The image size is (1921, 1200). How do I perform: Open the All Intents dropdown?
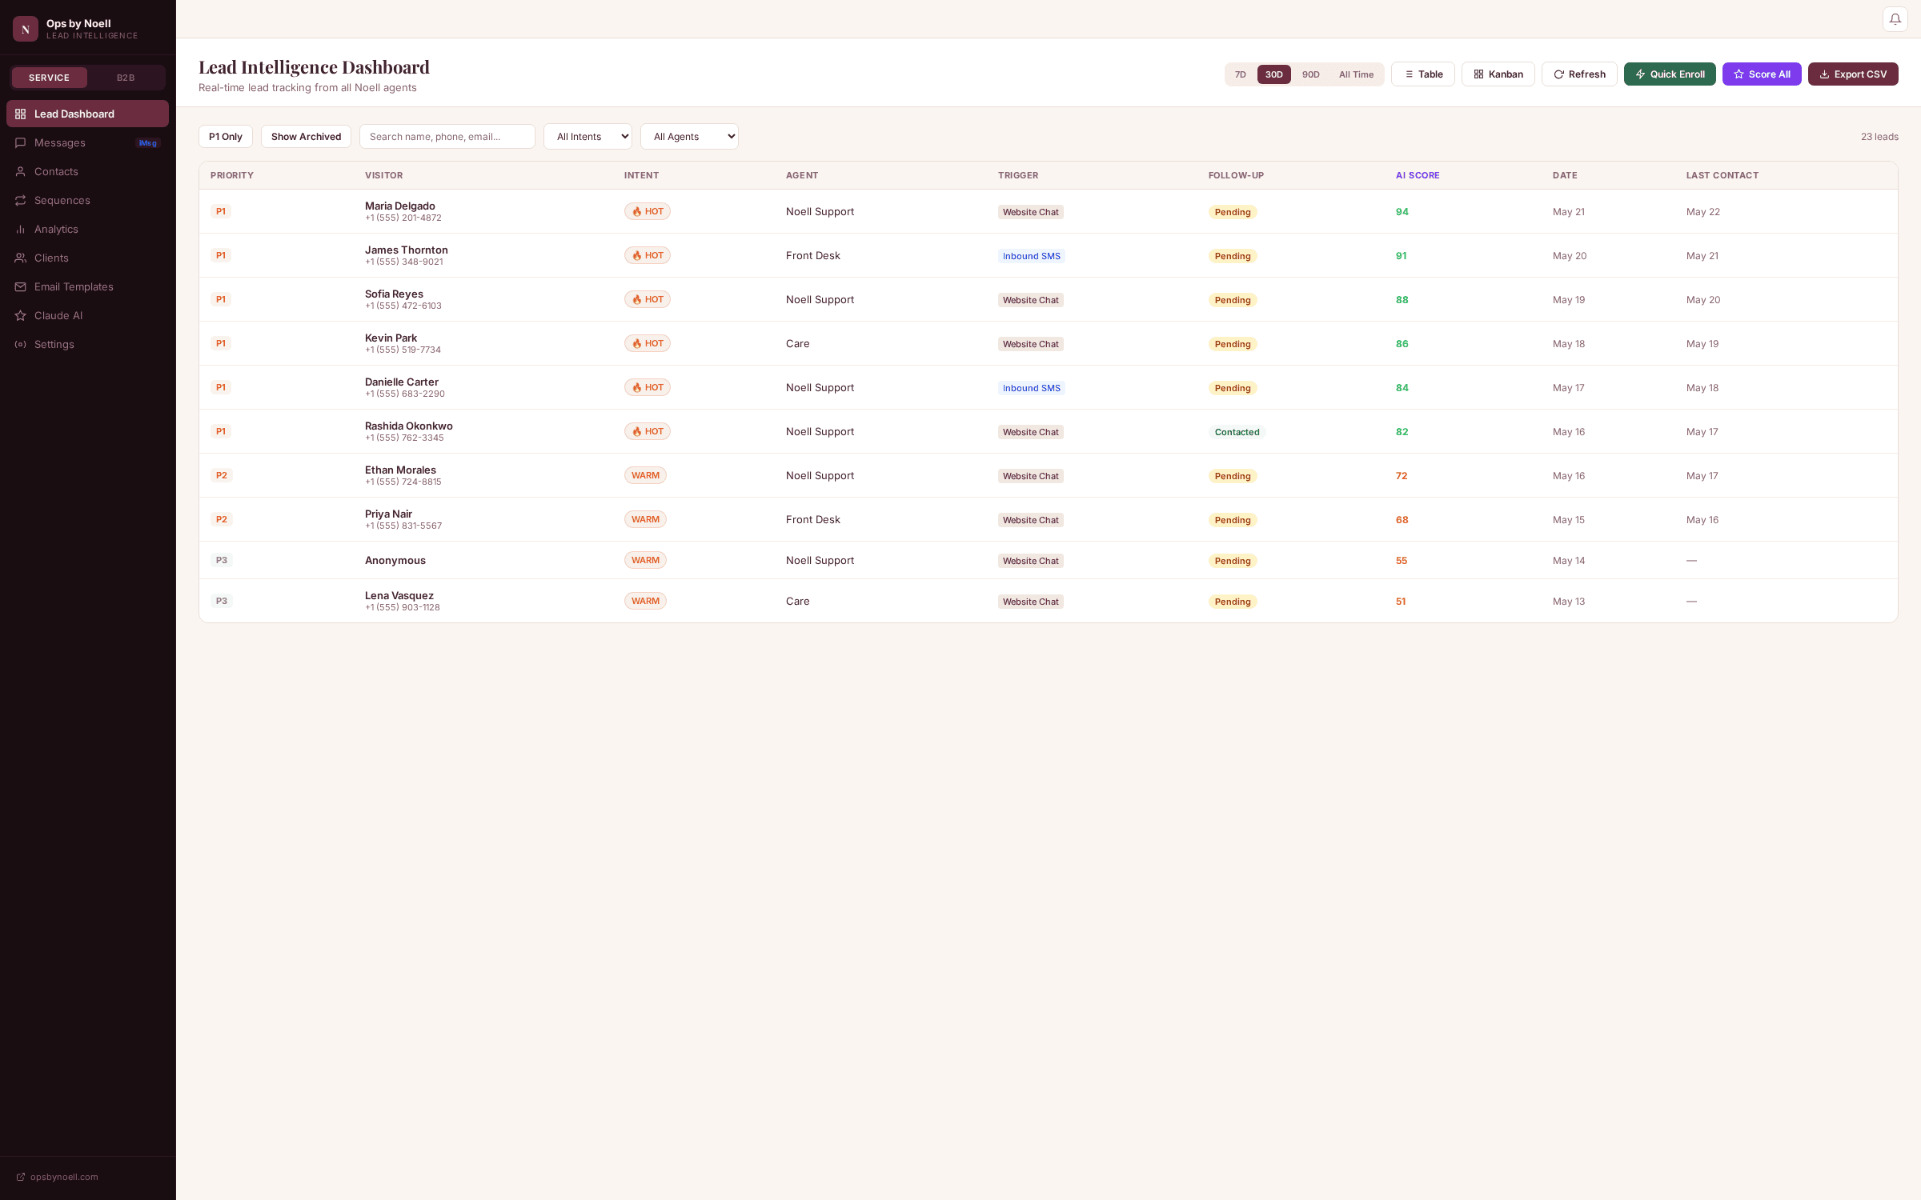tap(588, 137)
